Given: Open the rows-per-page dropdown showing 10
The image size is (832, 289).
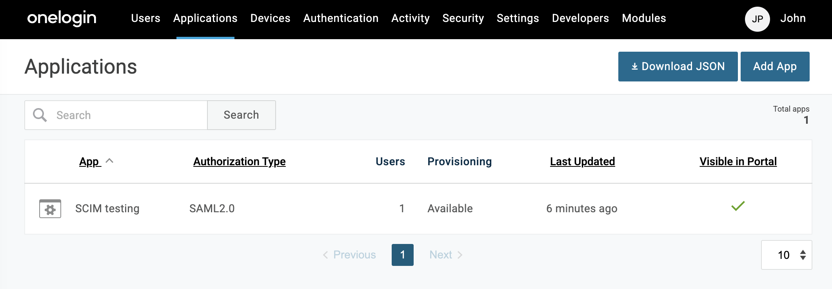Looking at the screenshot, I should coord(786,255).
